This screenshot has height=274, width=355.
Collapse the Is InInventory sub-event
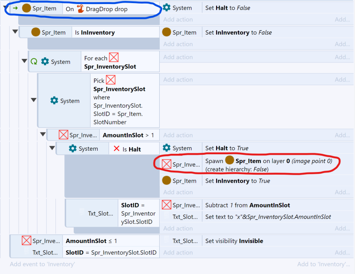[x=16, y=32]
